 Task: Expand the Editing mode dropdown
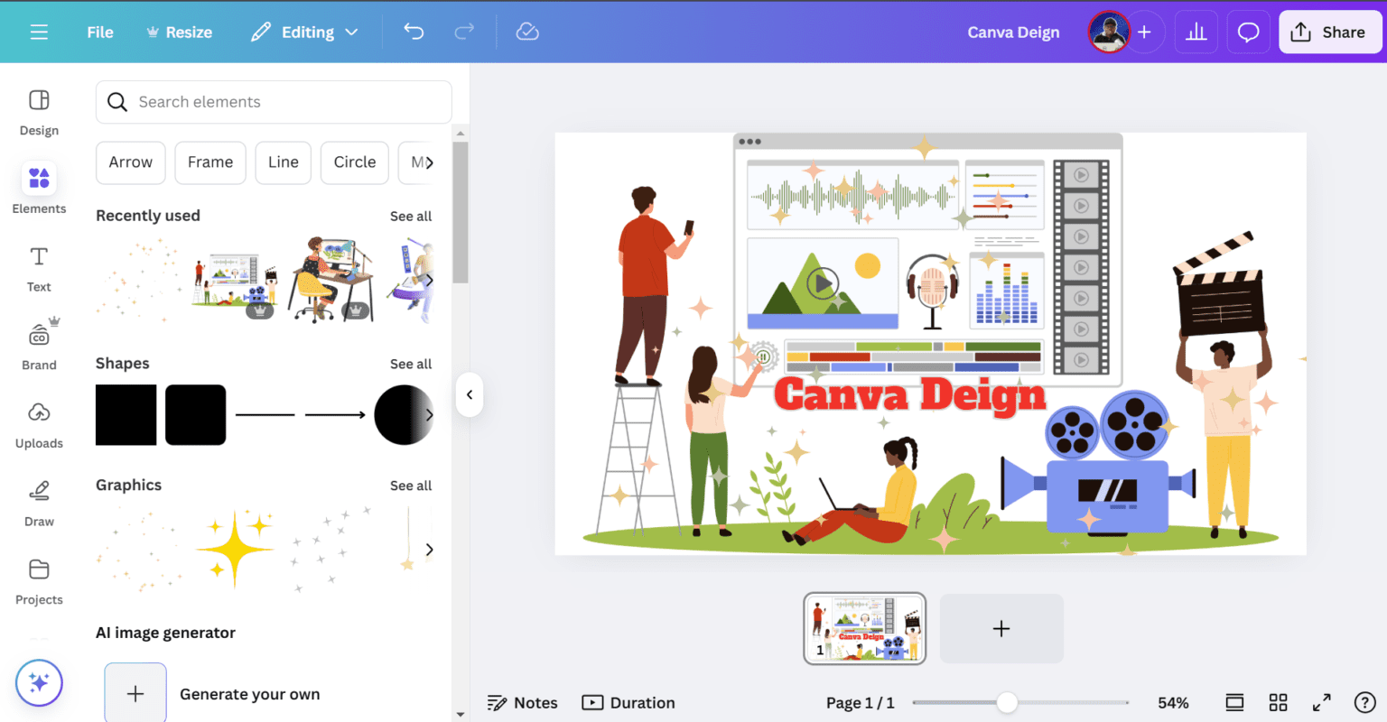pos(304,32)
